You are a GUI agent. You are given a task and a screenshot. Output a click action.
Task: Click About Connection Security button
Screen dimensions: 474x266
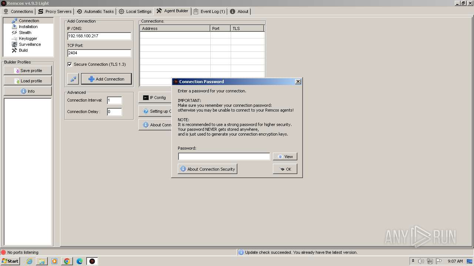tap(207, 169)
